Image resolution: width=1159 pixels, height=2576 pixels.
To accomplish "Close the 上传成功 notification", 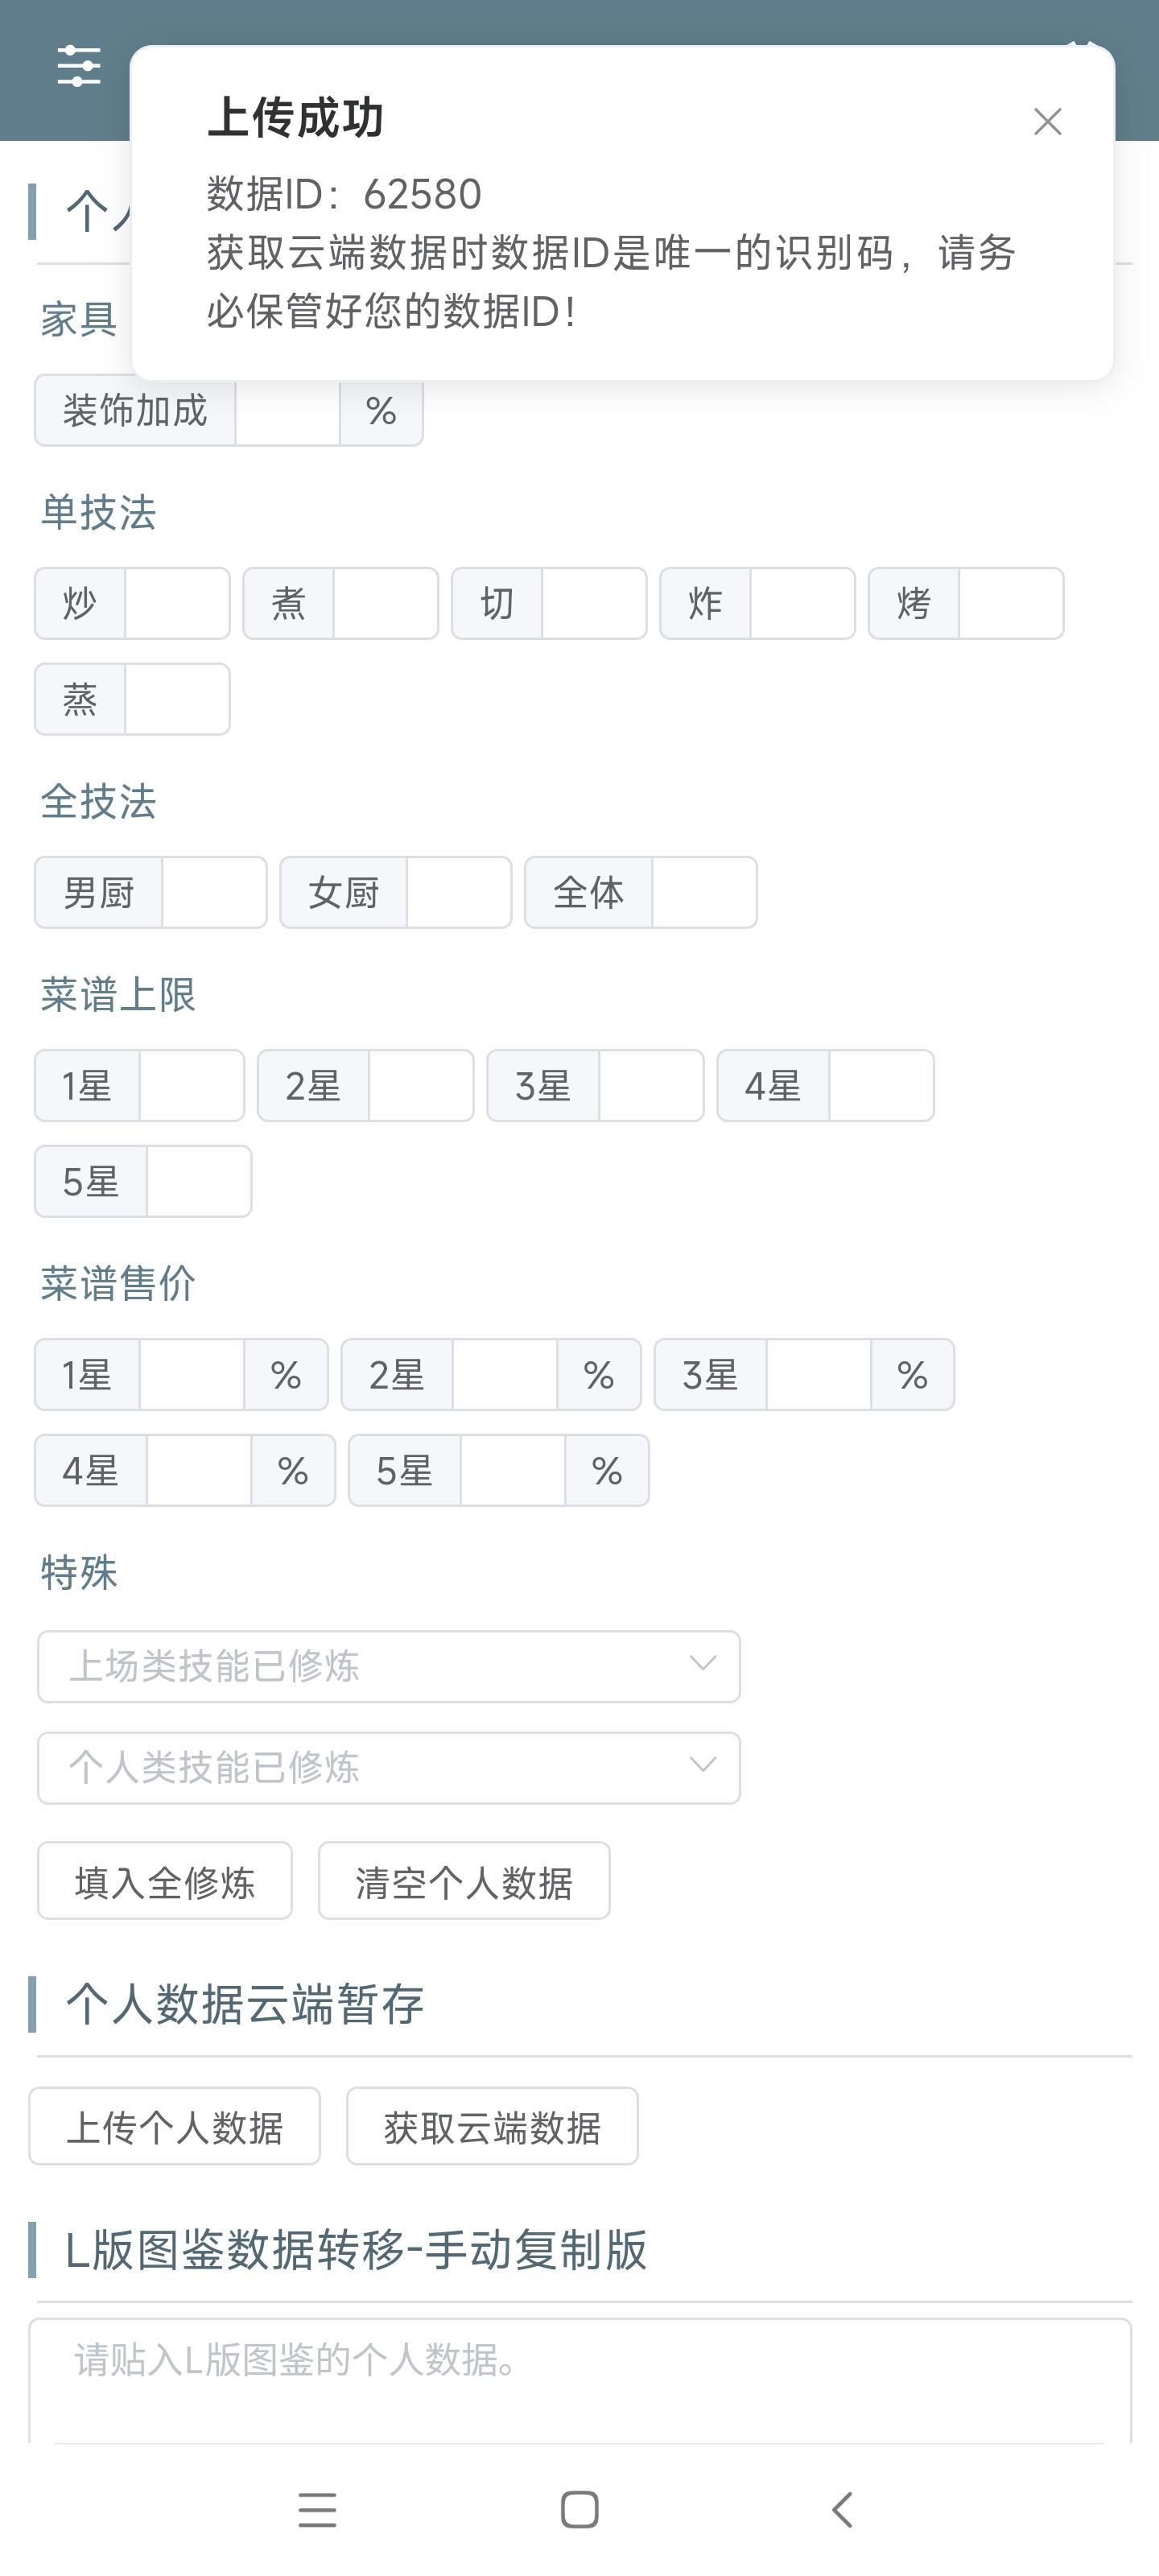I will point(1047,122).
